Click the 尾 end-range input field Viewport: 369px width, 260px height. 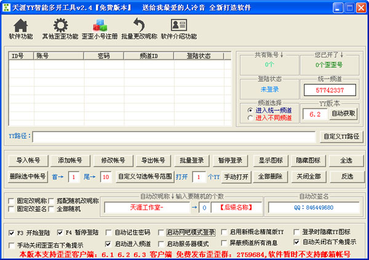[106, 177]
